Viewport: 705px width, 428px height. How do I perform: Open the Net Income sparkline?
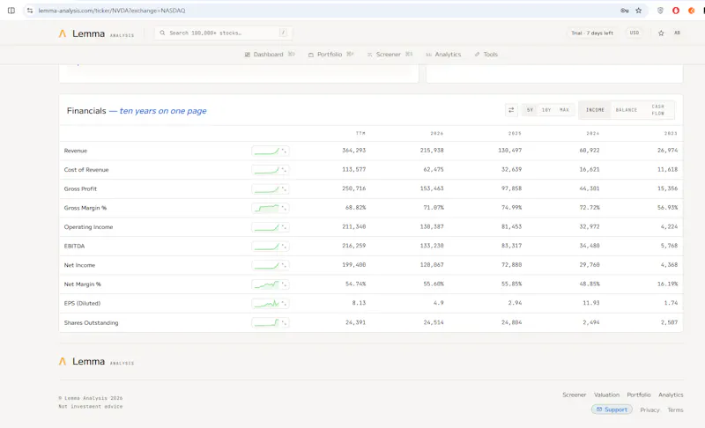271,265
